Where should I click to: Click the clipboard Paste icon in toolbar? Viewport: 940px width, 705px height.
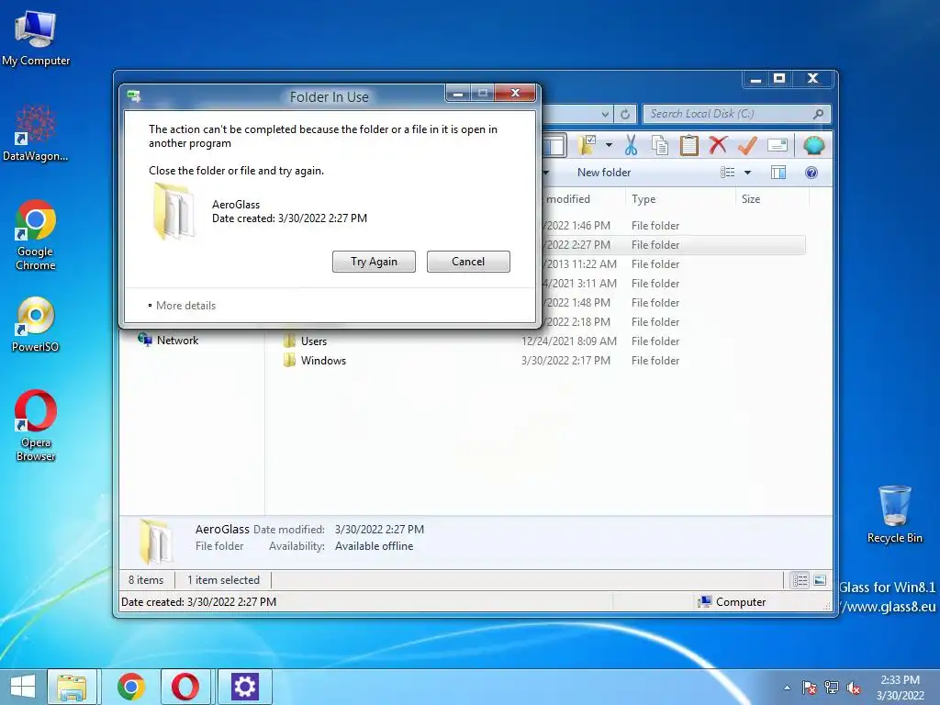(688, 145)
